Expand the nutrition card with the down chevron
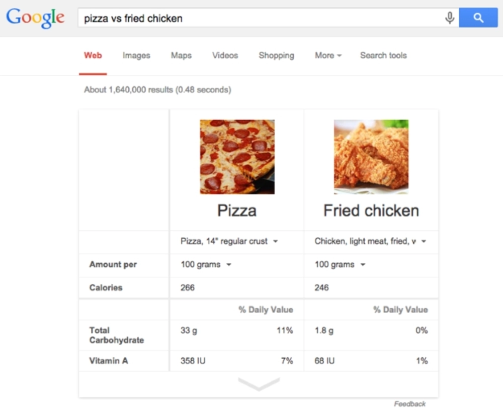 [259, 384]
